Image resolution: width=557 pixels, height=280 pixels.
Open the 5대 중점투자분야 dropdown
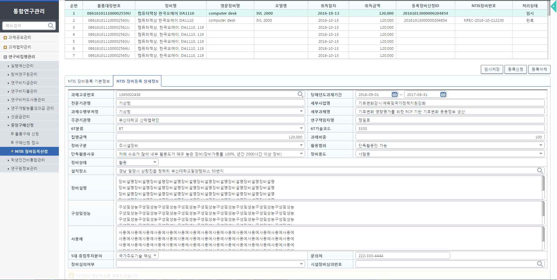(x=137, y=256)
